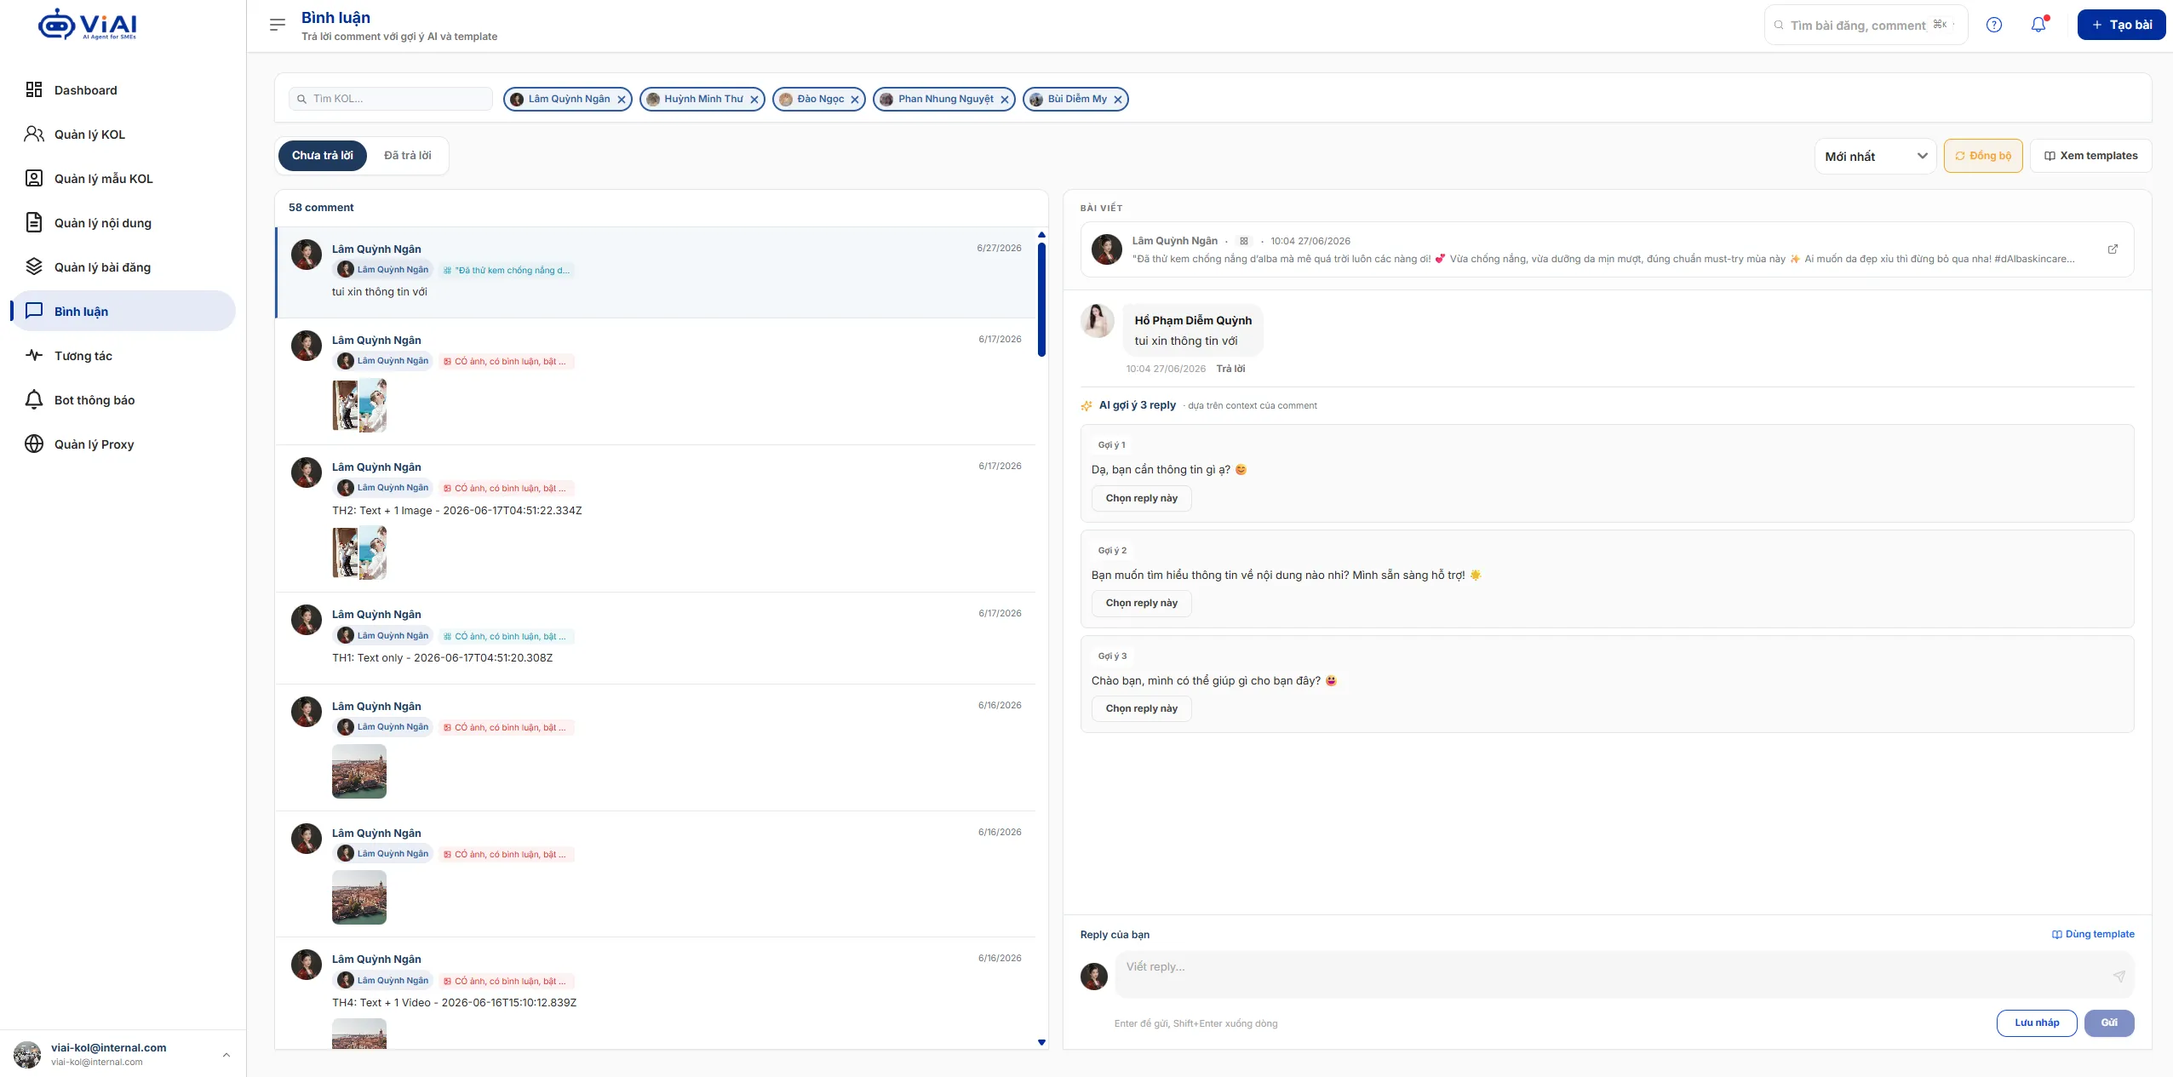The image size is (2173, 1077).
Task: Open Tương tác section
Action: [123, 356]
